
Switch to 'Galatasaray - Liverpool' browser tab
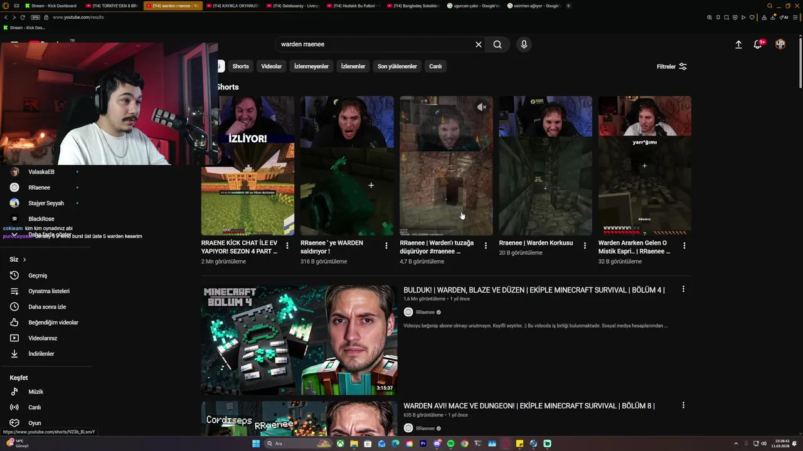[x=294, y=6]
